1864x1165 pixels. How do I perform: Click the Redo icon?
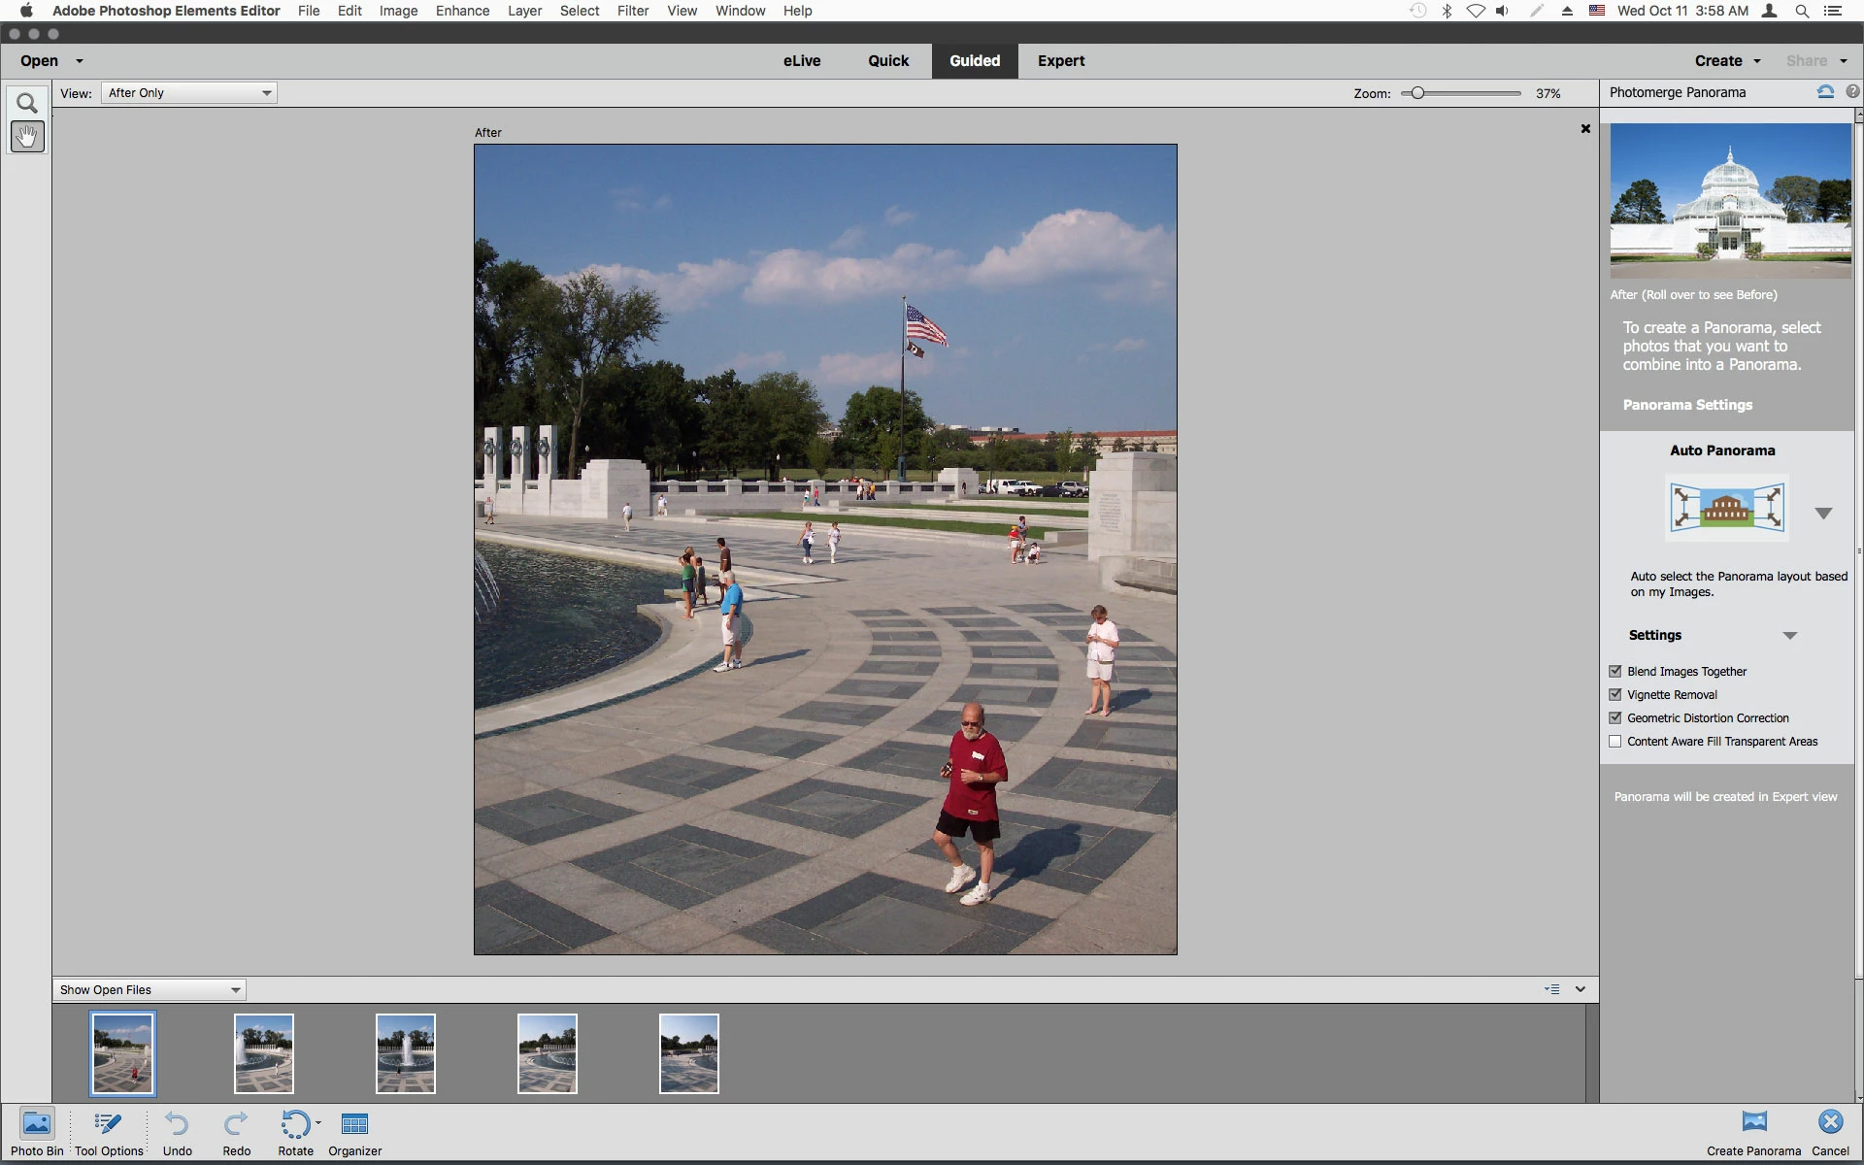pos(236,1125)
